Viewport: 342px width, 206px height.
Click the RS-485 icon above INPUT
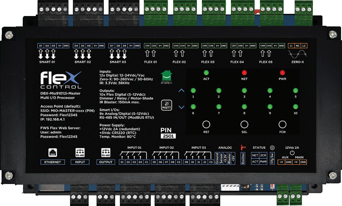[x=80, y=153]
